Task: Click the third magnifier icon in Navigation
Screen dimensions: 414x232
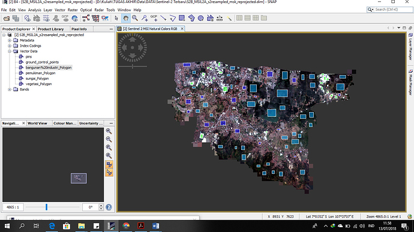Action: point(109,147)
